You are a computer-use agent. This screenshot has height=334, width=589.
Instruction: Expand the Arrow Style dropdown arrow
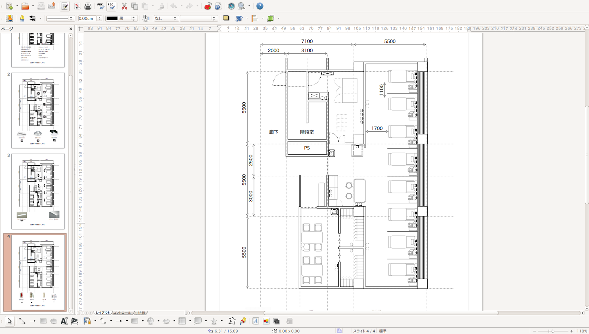tap(40, 18)
